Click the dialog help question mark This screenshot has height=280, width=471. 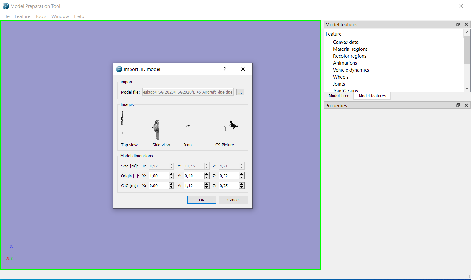coord(225,69)
